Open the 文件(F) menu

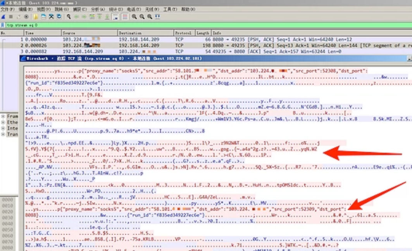pyautogui.click(x=7, y=9)
